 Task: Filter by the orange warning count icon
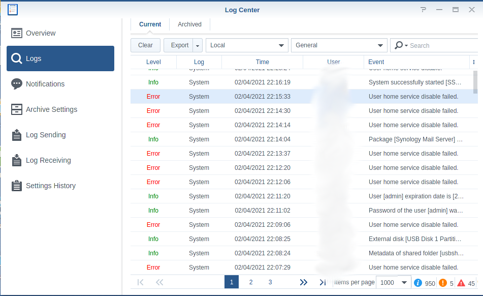(443, 283)
